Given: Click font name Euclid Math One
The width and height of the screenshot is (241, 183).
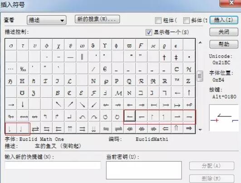Looking at the screenshot, I should click(41, 139).
